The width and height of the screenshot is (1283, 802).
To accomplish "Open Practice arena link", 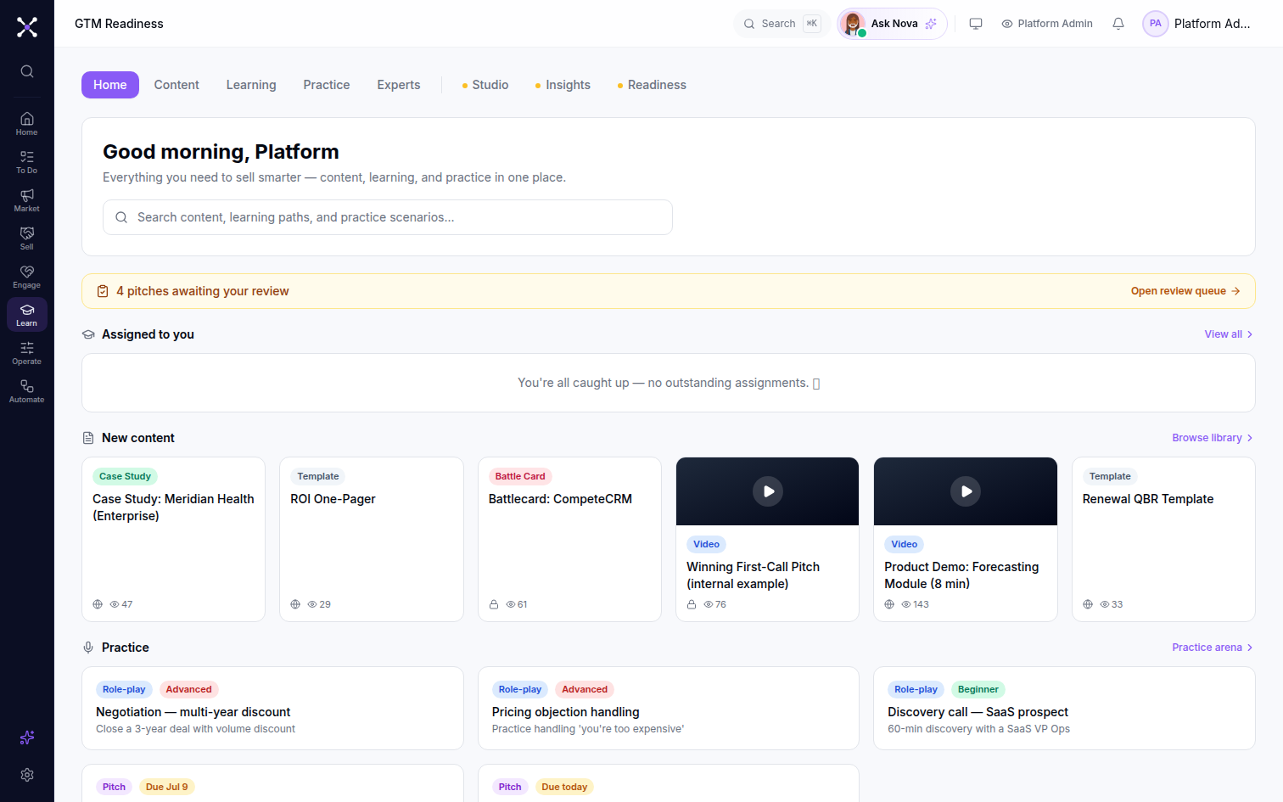I will tap(1213, 648).
